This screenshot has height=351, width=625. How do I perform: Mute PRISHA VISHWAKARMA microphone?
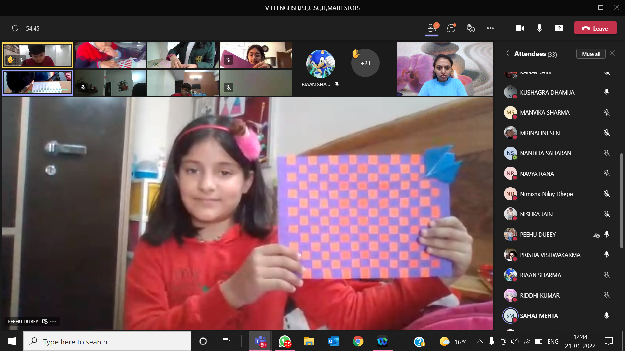[607, 255]
